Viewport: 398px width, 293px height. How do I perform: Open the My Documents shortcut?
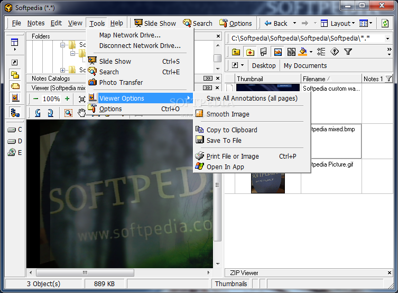coord(305,66)
